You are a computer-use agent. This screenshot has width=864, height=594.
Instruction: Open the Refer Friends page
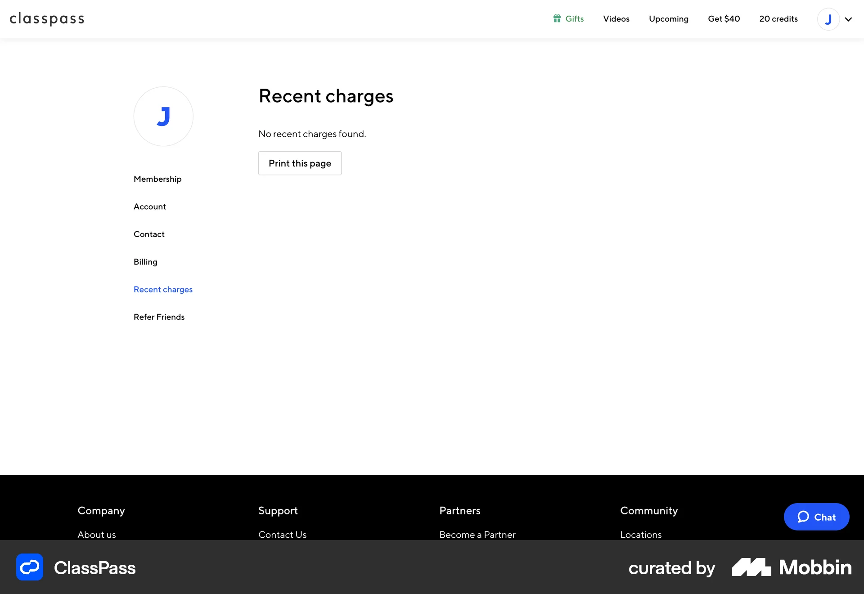[x=159, y=317]
